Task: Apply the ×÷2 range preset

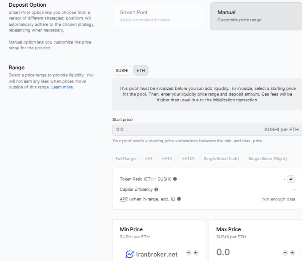Action: pos(149,159)
